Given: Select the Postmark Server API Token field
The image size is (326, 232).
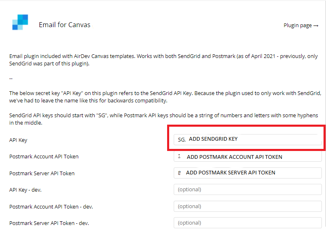Looking at the screenshot, I should [x=247, y=173].
